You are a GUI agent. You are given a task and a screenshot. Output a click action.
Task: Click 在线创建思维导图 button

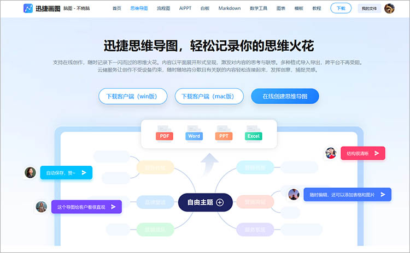(285, 97)
